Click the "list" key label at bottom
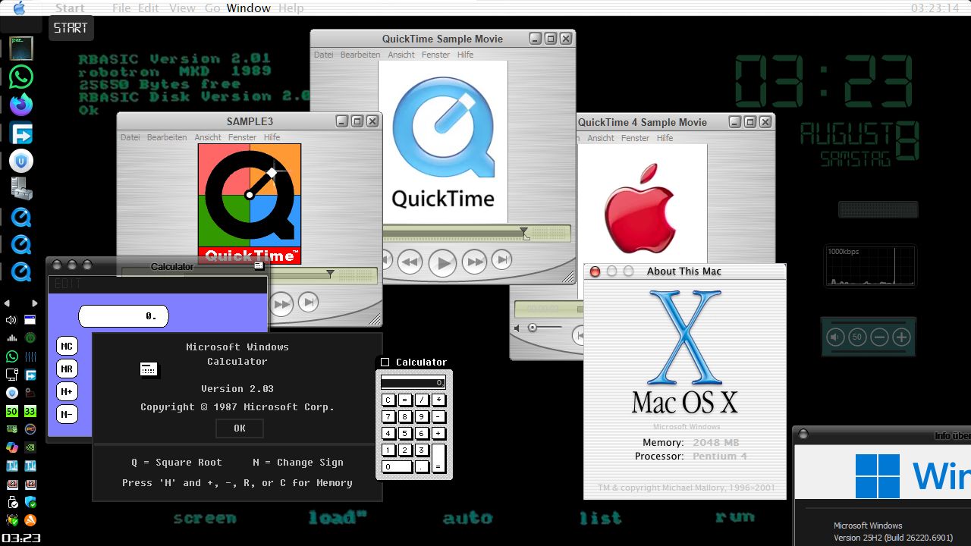The image size is (971, 546). coord(600,519)
